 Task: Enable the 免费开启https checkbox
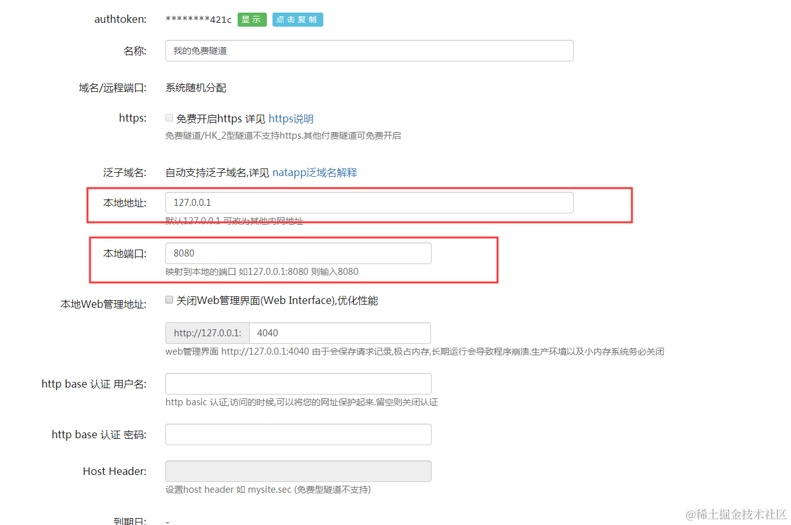coord(169,118)
